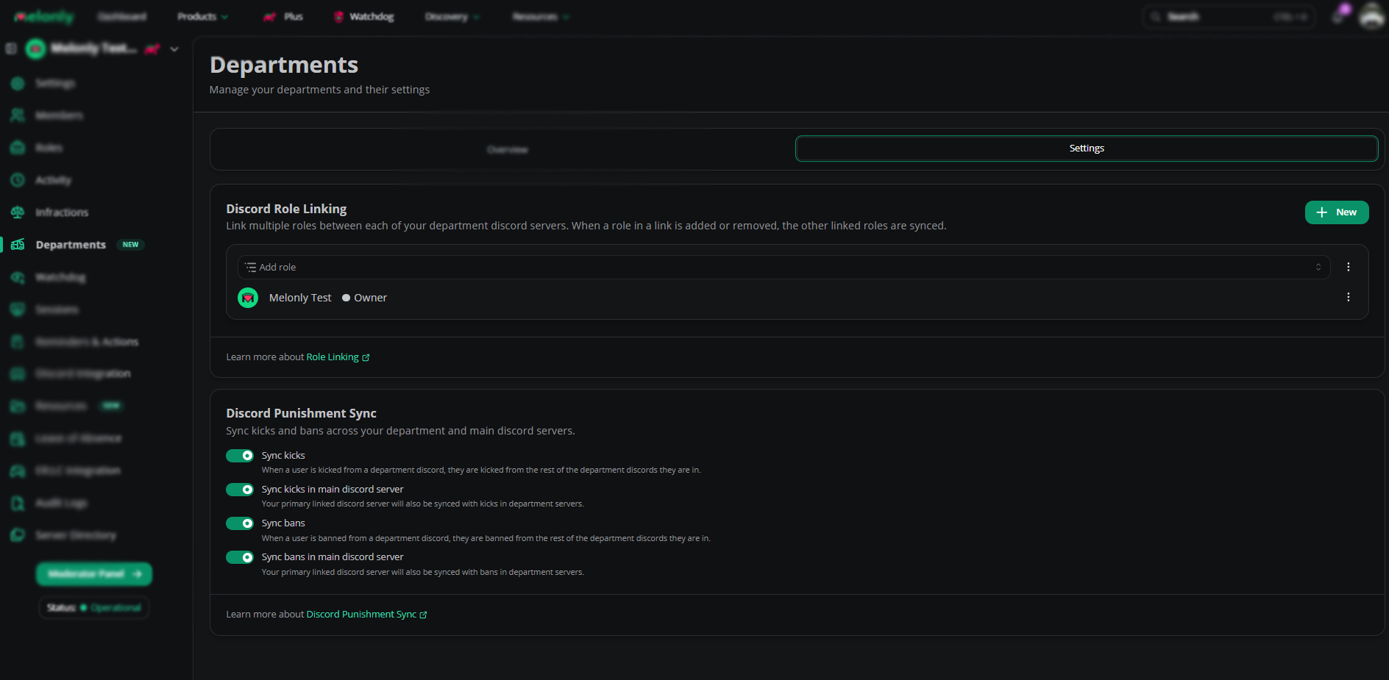Toggle the Sync kicks switch
The image size is (1389, 680).
[x=240, y=456]
